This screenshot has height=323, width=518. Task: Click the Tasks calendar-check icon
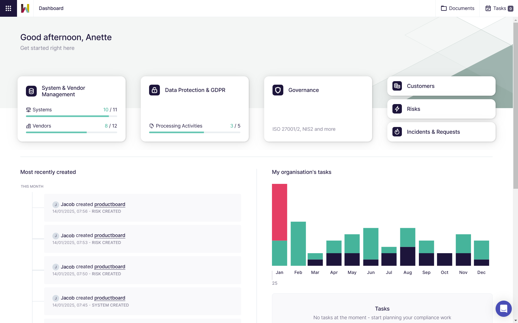pos(488,8)
